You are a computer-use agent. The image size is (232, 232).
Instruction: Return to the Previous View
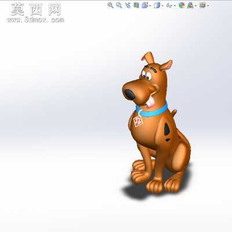click(128, 5)
